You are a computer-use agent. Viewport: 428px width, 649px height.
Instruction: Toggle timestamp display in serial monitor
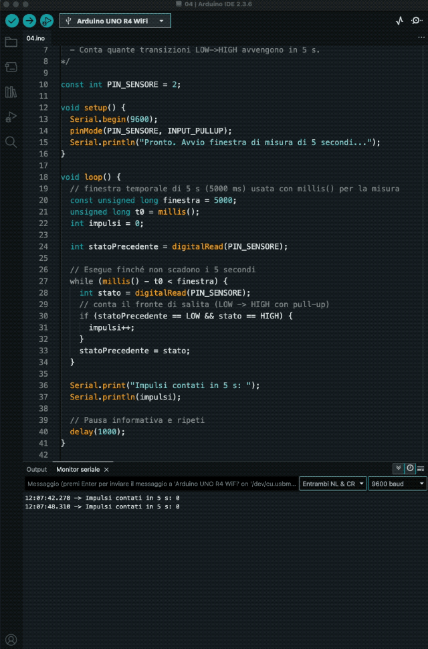click(x=410, y=468)
